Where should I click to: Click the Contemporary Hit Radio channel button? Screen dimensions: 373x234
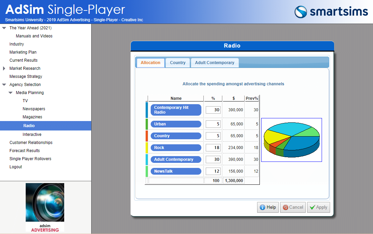(x=176, y=110)
